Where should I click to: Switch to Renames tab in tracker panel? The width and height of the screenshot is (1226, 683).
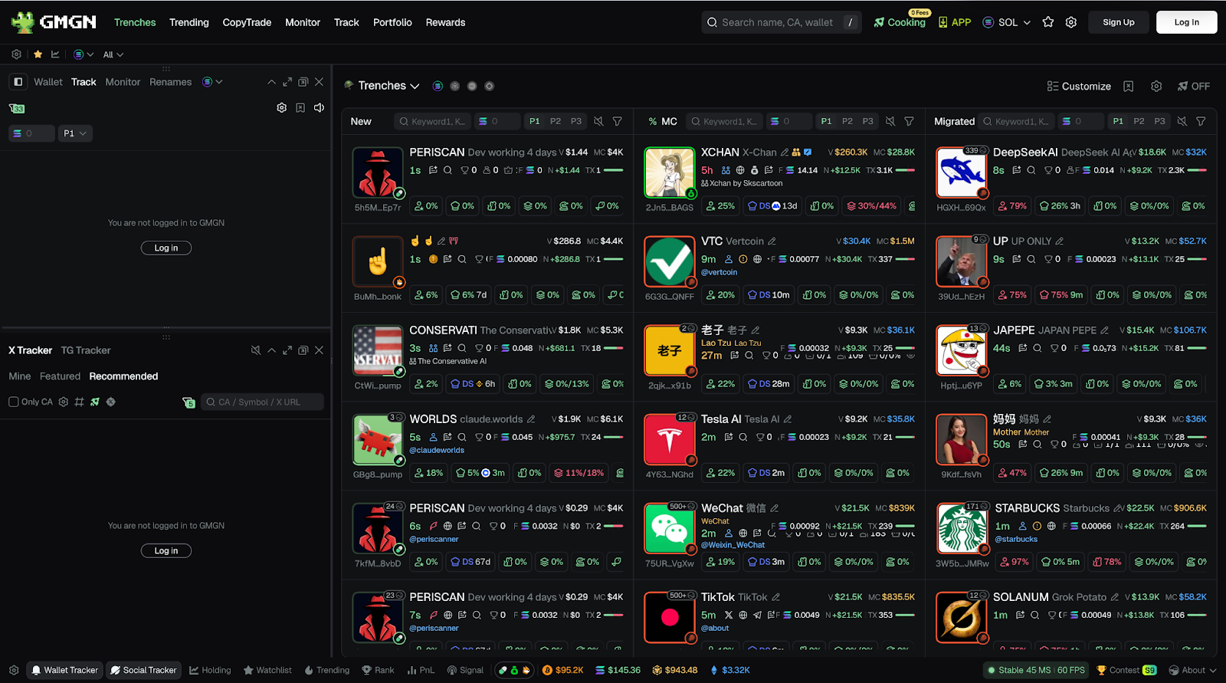pyautogui.click(x=171, y=82)
